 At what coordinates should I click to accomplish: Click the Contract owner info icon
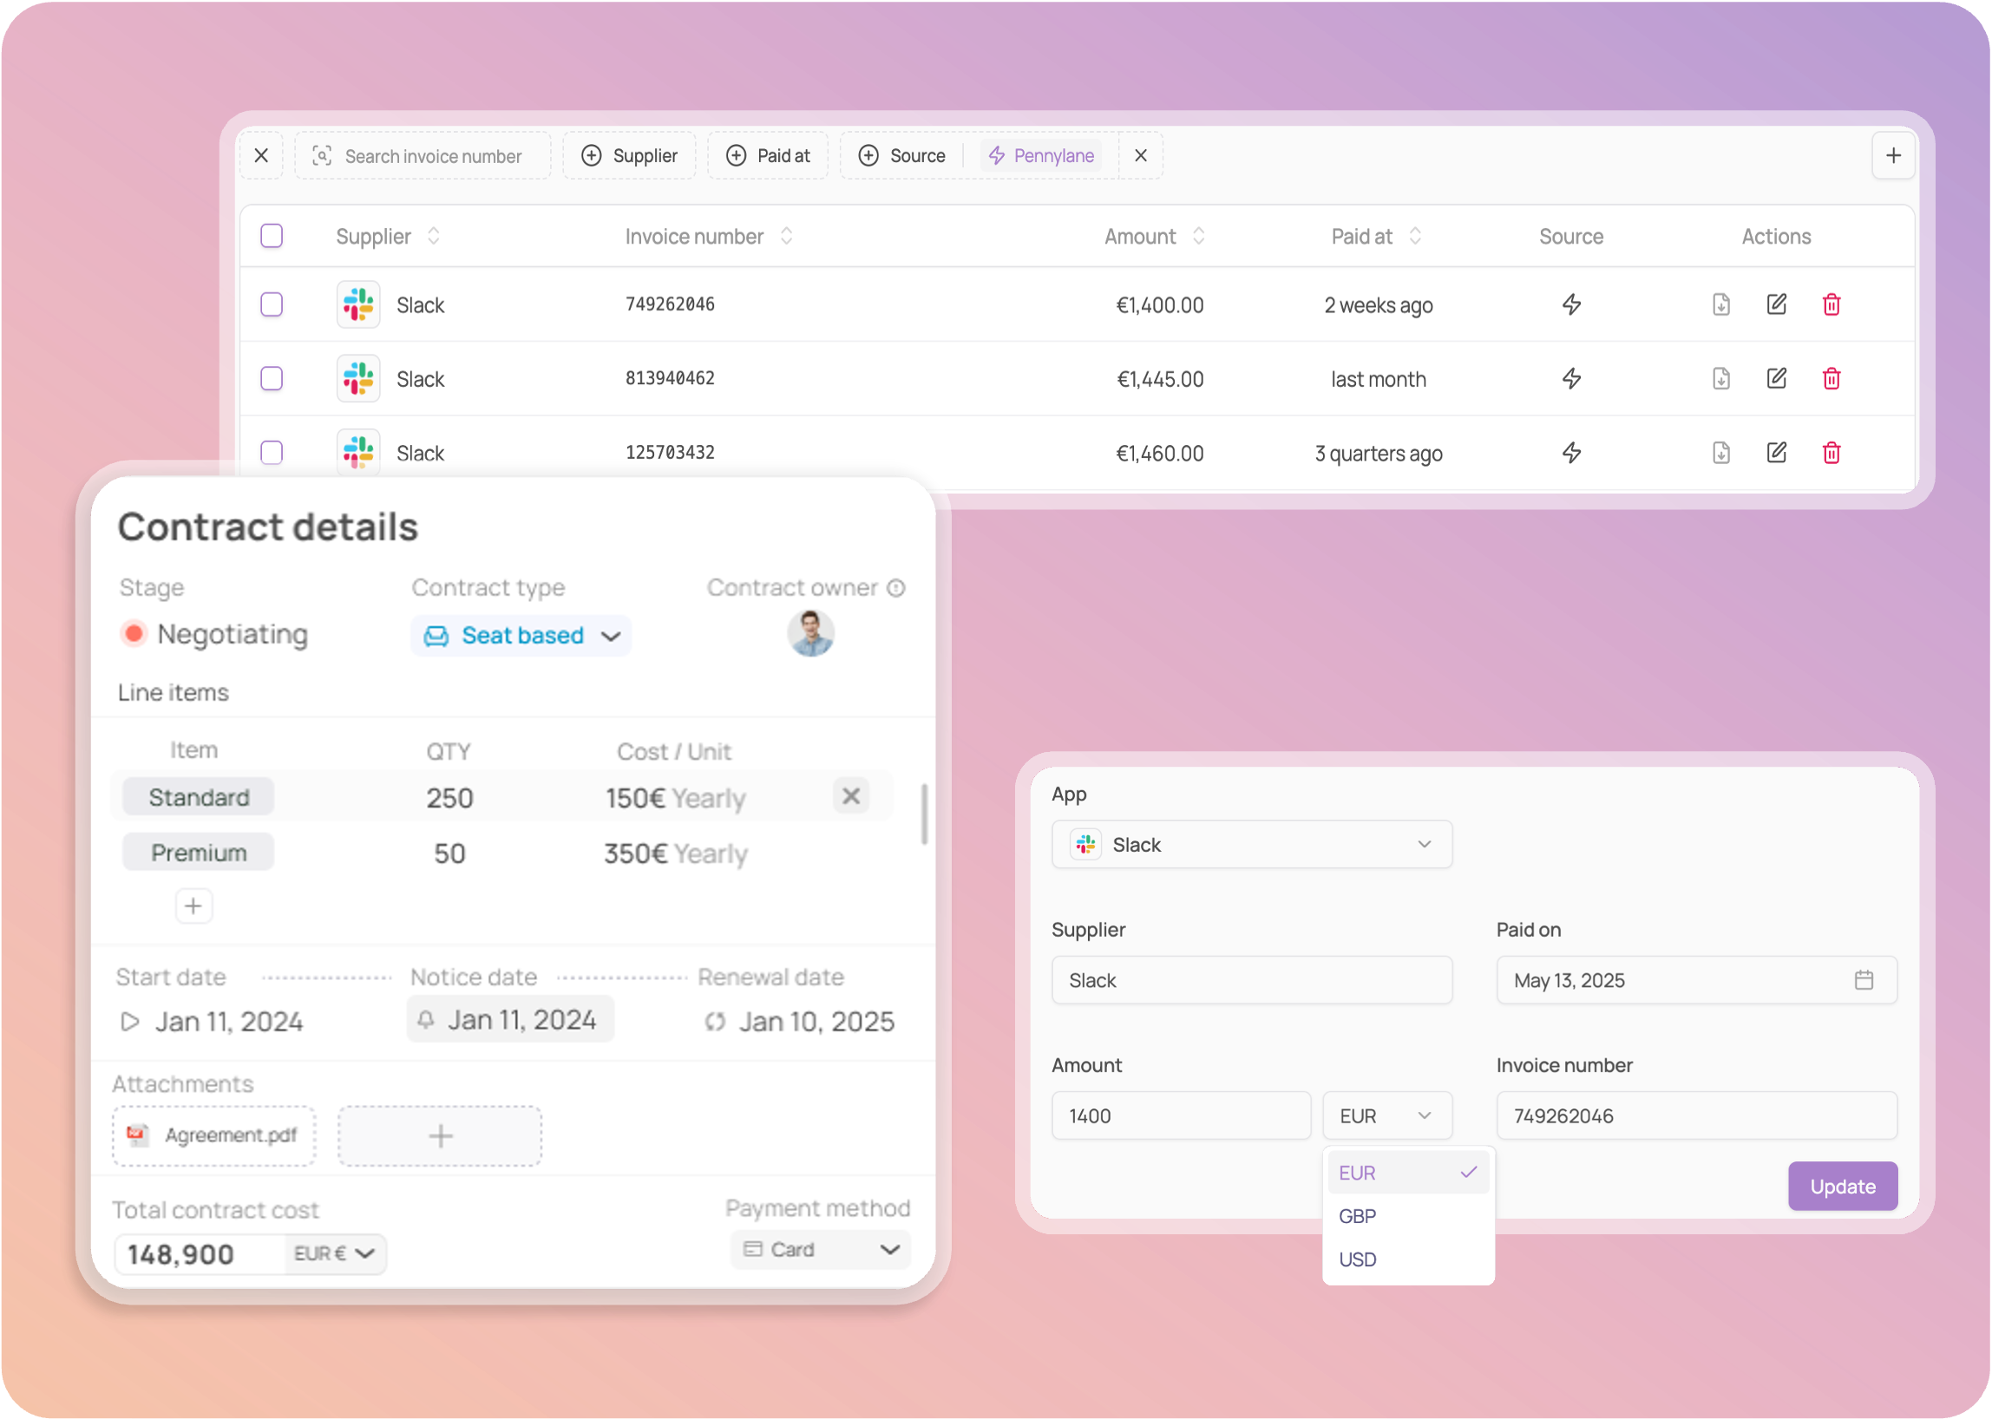coord(896,588)
